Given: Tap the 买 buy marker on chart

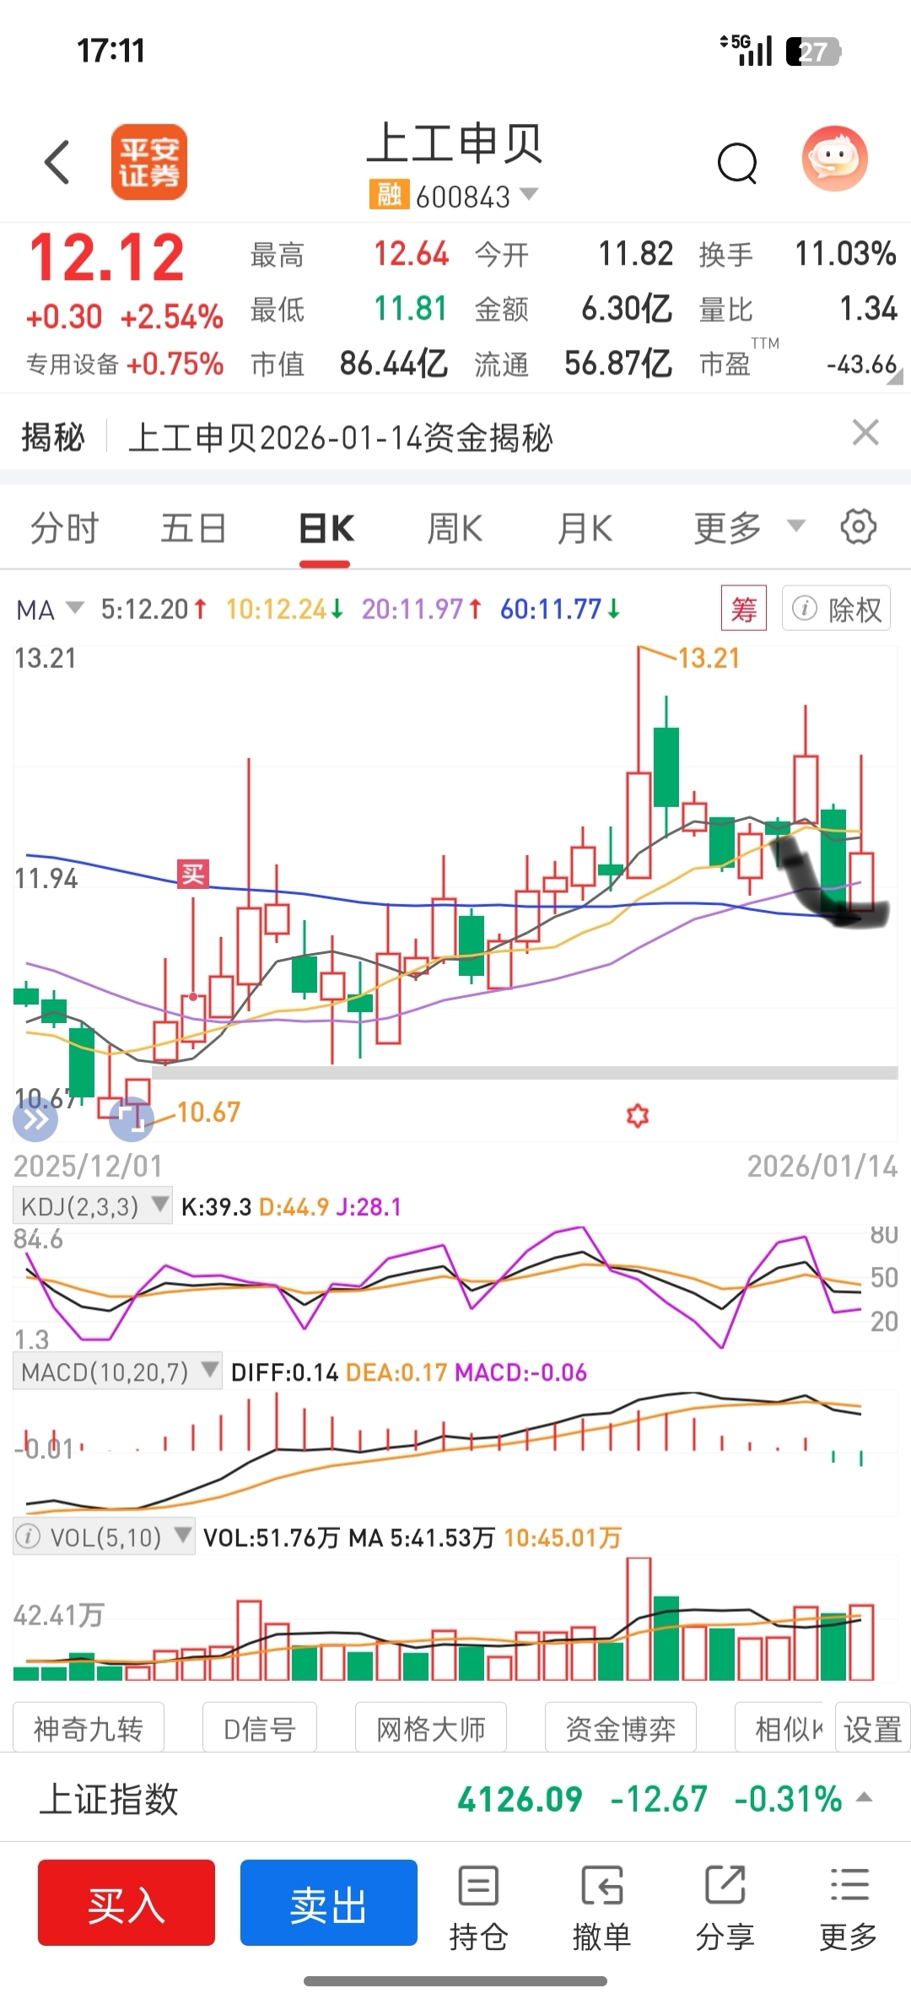Looking at the screenshot, I should click(192, 874).
